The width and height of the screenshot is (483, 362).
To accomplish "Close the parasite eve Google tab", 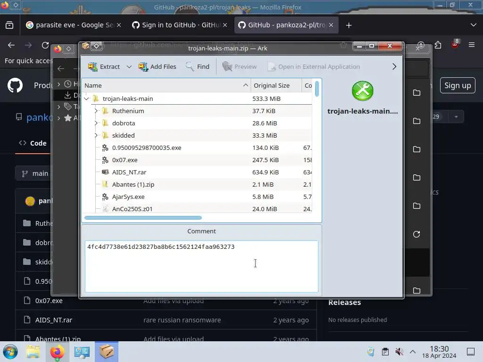I will [x=119, y=25].
